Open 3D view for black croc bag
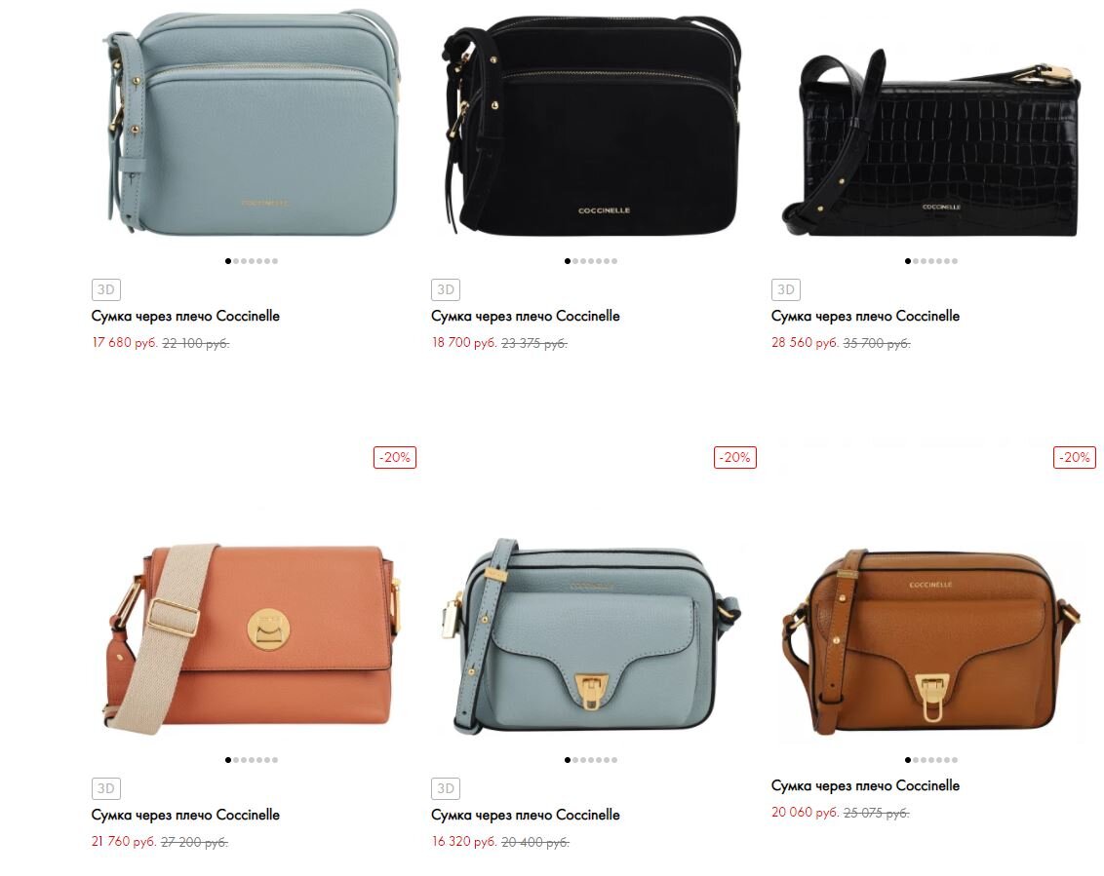The width and height of the screenshot is (1104, 876). (786, 289)
